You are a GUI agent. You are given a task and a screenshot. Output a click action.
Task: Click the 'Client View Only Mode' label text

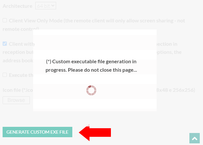(36, 20)
